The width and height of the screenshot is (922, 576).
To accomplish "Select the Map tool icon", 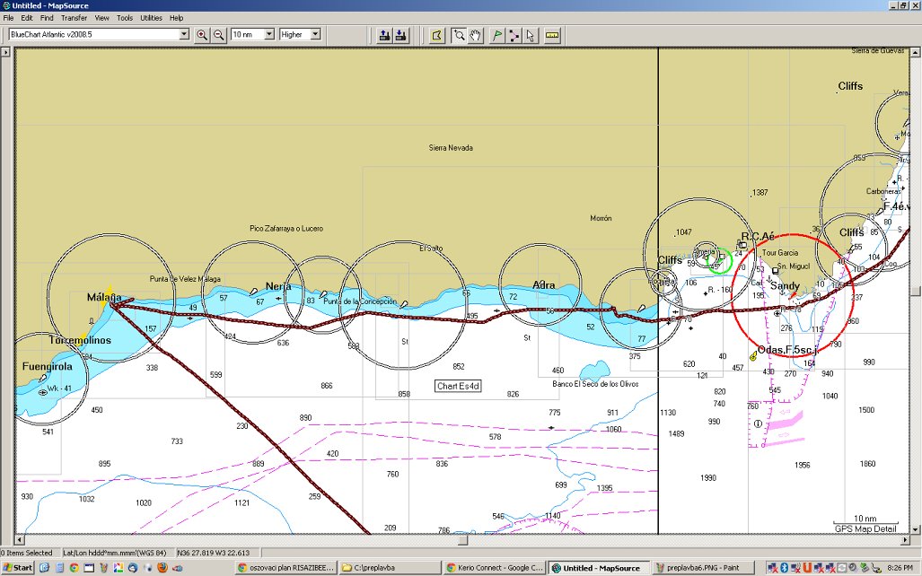I will click(x=436, y=35).
